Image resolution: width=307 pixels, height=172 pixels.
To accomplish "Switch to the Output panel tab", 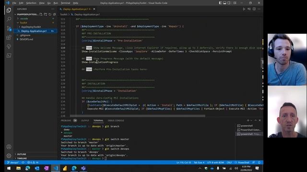I will tap(85, 120).
